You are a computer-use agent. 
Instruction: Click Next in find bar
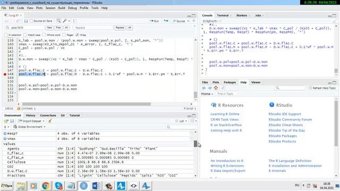click(49, 28)
